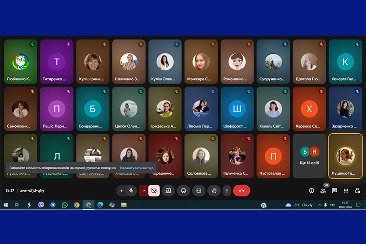Click 'Налаштувати вигляд' link in tooltip

click(x=137, y=167)
